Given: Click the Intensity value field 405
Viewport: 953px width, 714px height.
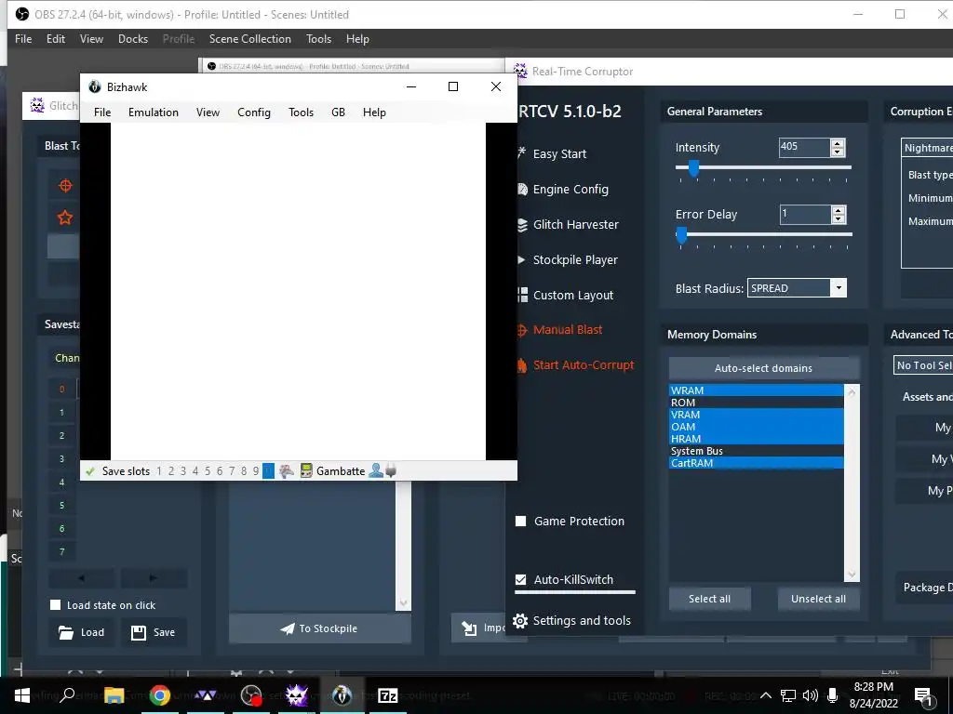Looking at the screenshot, I should (804, 146).
